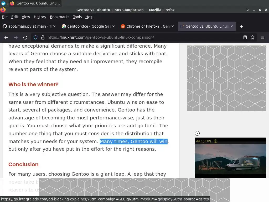
Task: Shade window using title bar up arrow
Action: [x=248, y=10]
